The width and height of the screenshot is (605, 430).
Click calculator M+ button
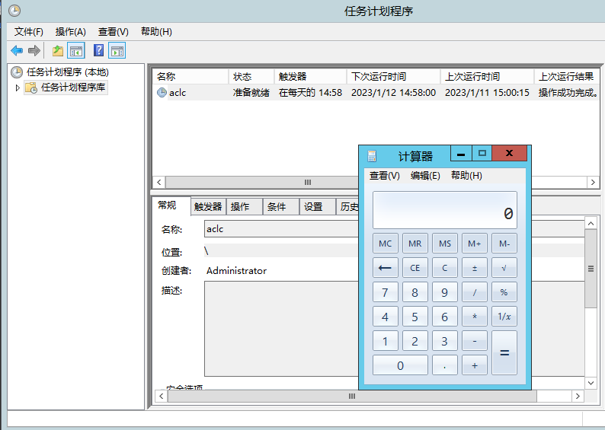(x=474, y=244)
